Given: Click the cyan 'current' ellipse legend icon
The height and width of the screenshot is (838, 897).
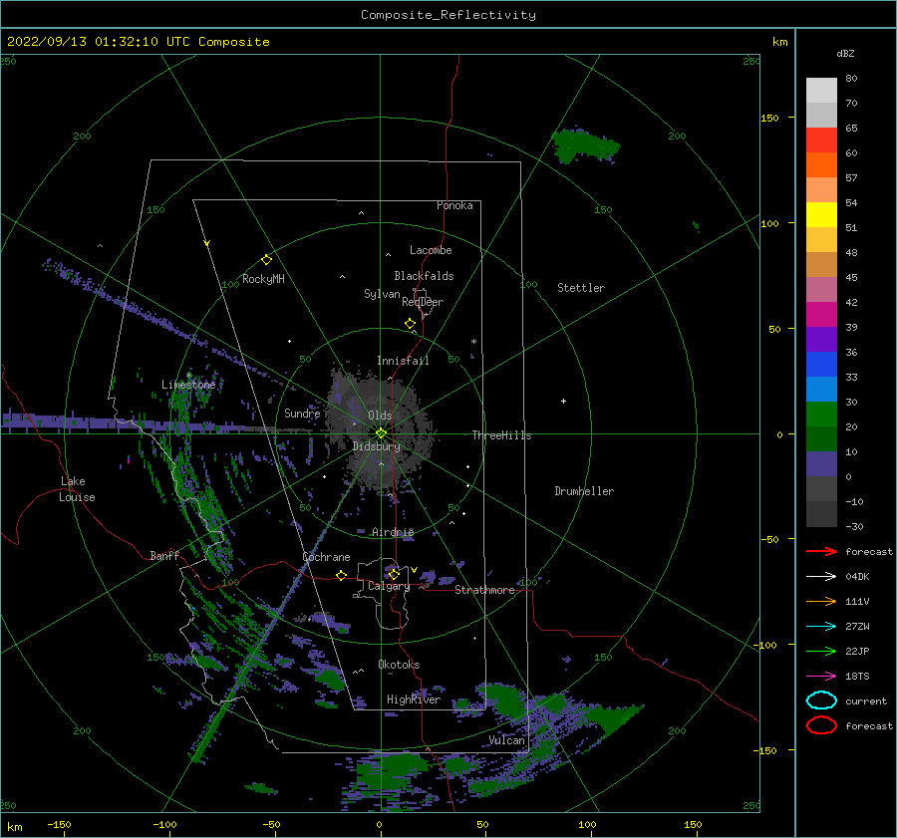Looking at the screenshot, I should click(821, 700).
